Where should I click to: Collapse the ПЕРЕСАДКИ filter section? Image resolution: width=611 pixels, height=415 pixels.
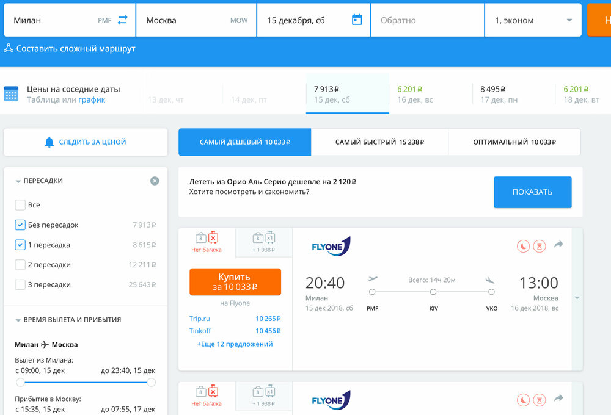pyautogui.click(x=18, y=181)
